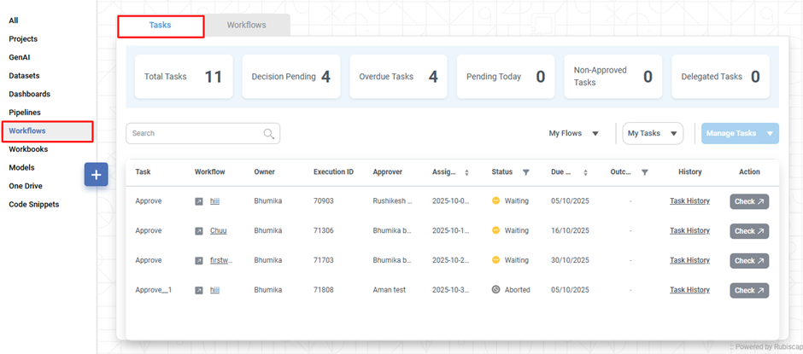803x354 pixels.
Task: Switch to the Workflows tab
Action: tap(247, 26)
